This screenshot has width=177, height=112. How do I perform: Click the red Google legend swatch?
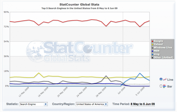point(152,41)
